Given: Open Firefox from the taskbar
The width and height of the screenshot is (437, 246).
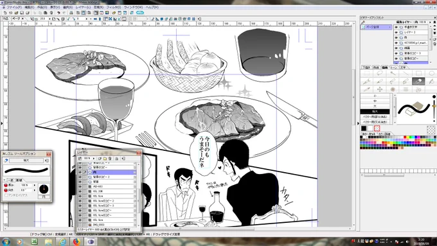Looking at the screenshot, I should click(76, 242).
